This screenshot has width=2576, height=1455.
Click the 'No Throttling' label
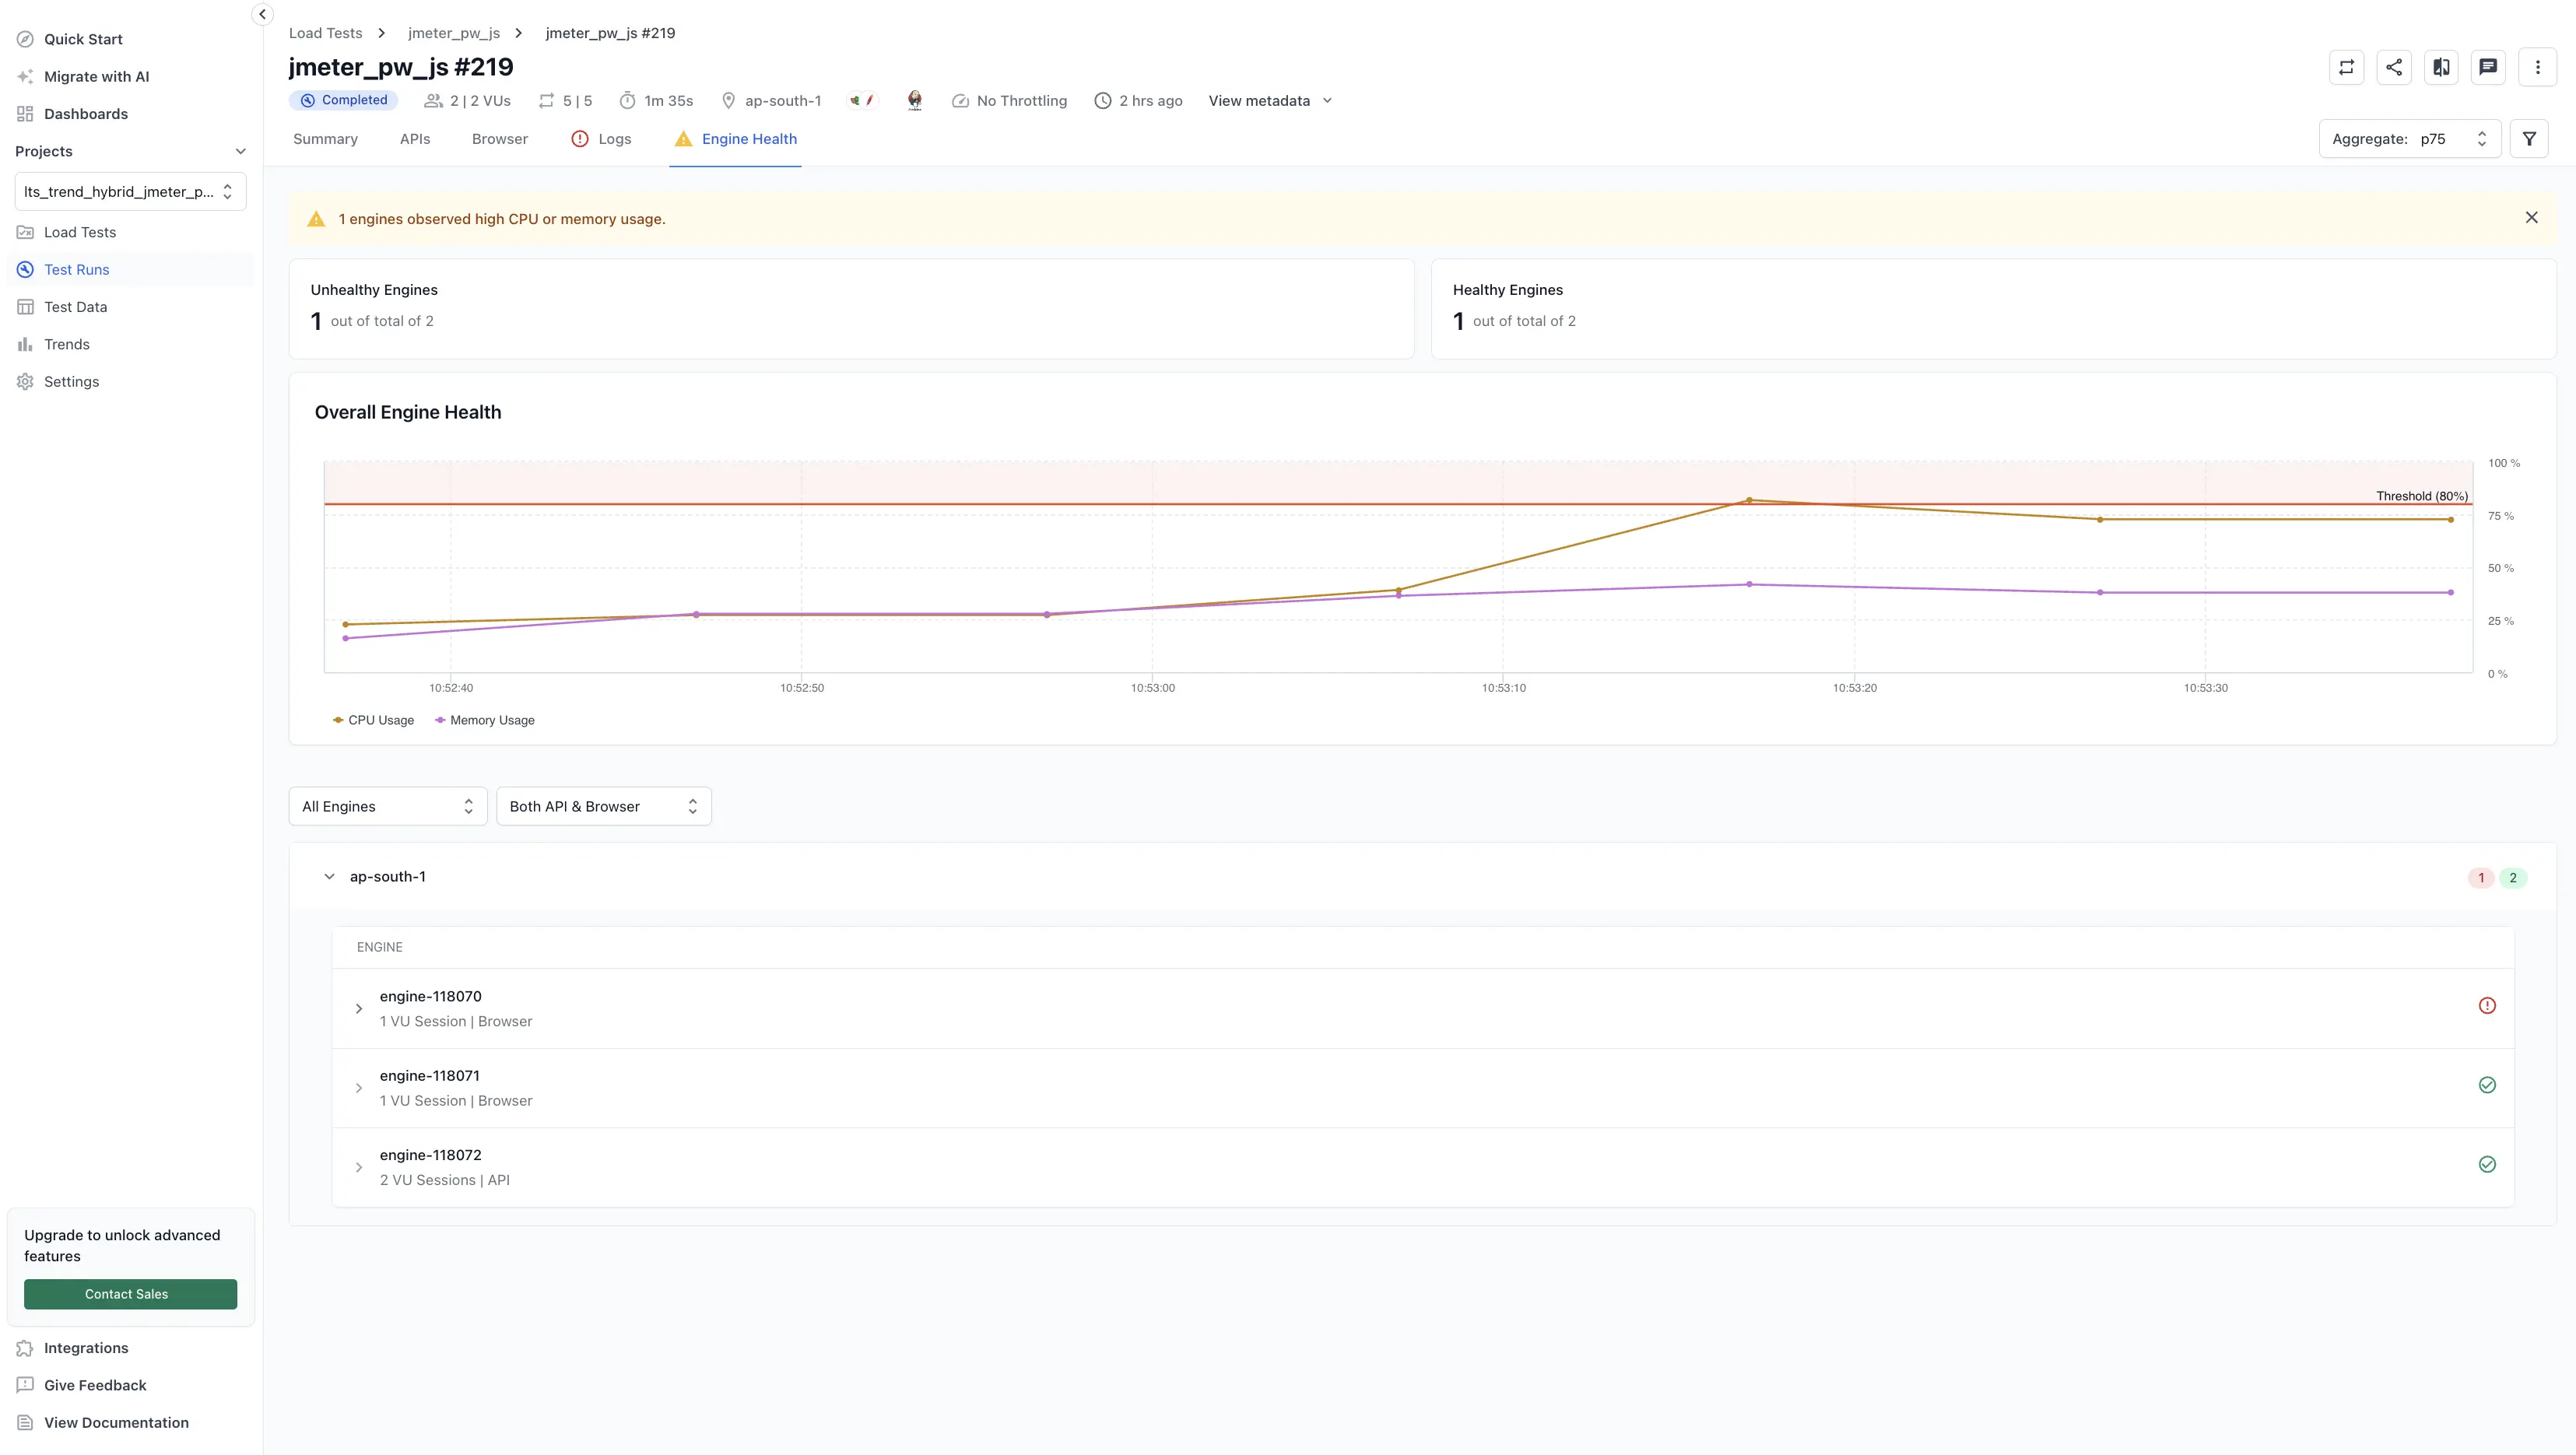[x=1021, y=101]
